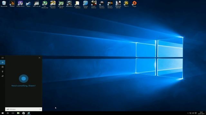Select the RealTemp shortcut on desktop
Image resolution: width=206 pixels, height=115 pixels.
click(x=53, y=4)
